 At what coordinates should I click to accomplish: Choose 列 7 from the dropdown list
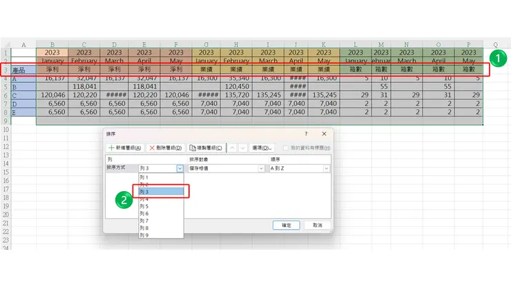click(161, 221)
